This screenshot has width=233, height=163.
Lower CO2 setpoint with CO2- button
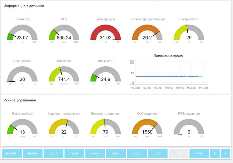click(157, 153)
